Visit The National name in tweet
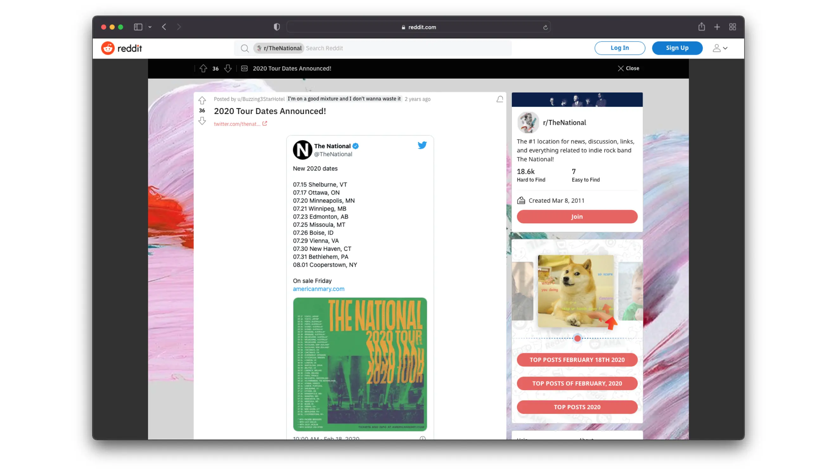This screenshot has width=837, height=471. [332, 146]
